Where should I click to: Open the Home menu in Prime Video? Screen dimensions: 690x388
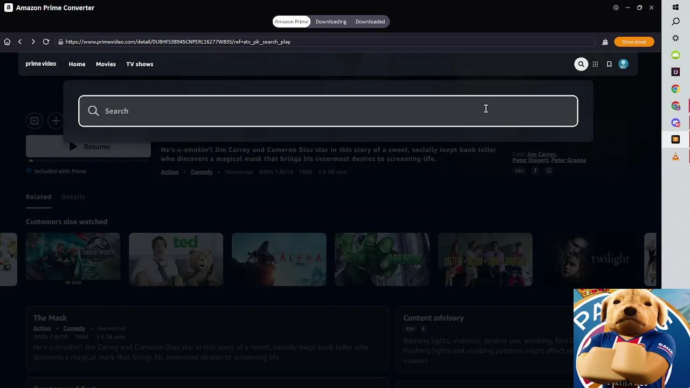77,64
